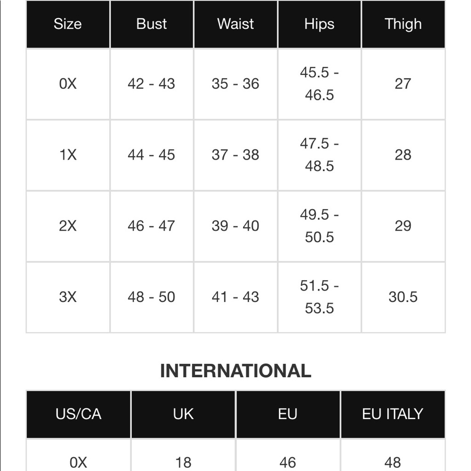Select the 0X size row label

point(68,84)
